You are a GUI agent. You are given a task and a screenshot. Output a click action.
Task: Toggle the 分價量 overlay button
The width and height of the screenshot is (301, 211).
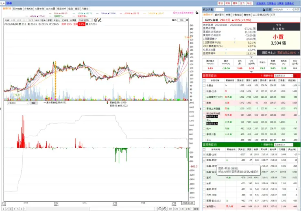pos(73,20)
